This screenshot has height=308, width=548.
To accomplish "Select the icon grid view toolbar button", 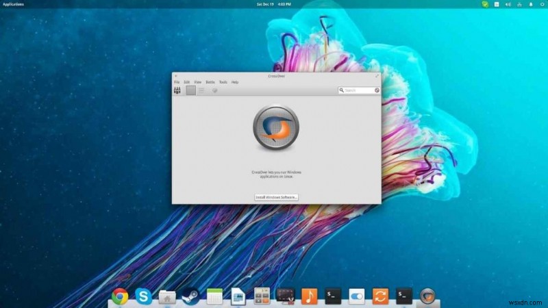I will tap(191, 90).
